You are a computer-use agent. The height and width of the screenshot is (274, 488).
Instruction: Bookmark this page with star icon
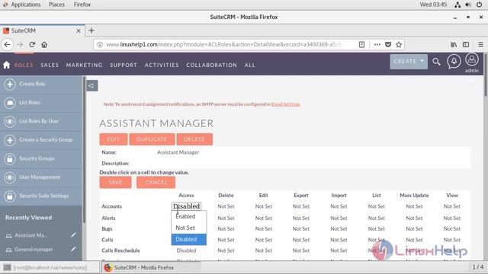399,44
